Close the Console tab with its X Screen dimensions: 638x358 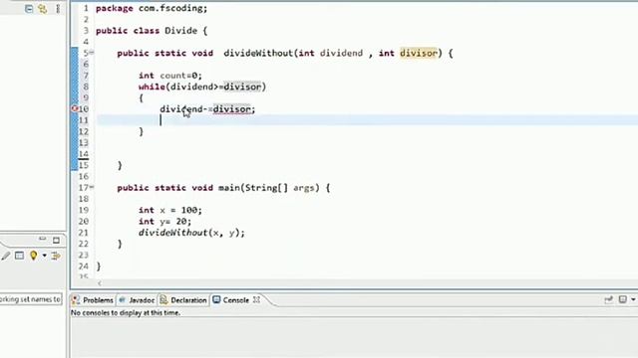[256, 299]
